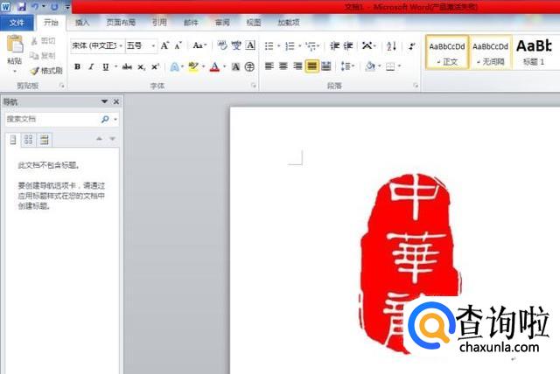The width and height of the screenshot is (560, 374).
Task: Click the Sort icon
Action: pyautogui.click(x=391, y=46)
